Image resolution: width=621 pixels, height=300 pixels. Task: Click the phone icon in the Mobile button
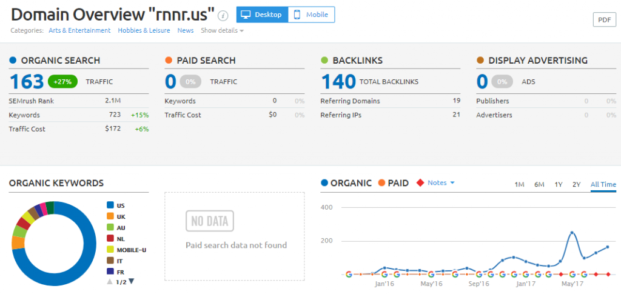297,15
